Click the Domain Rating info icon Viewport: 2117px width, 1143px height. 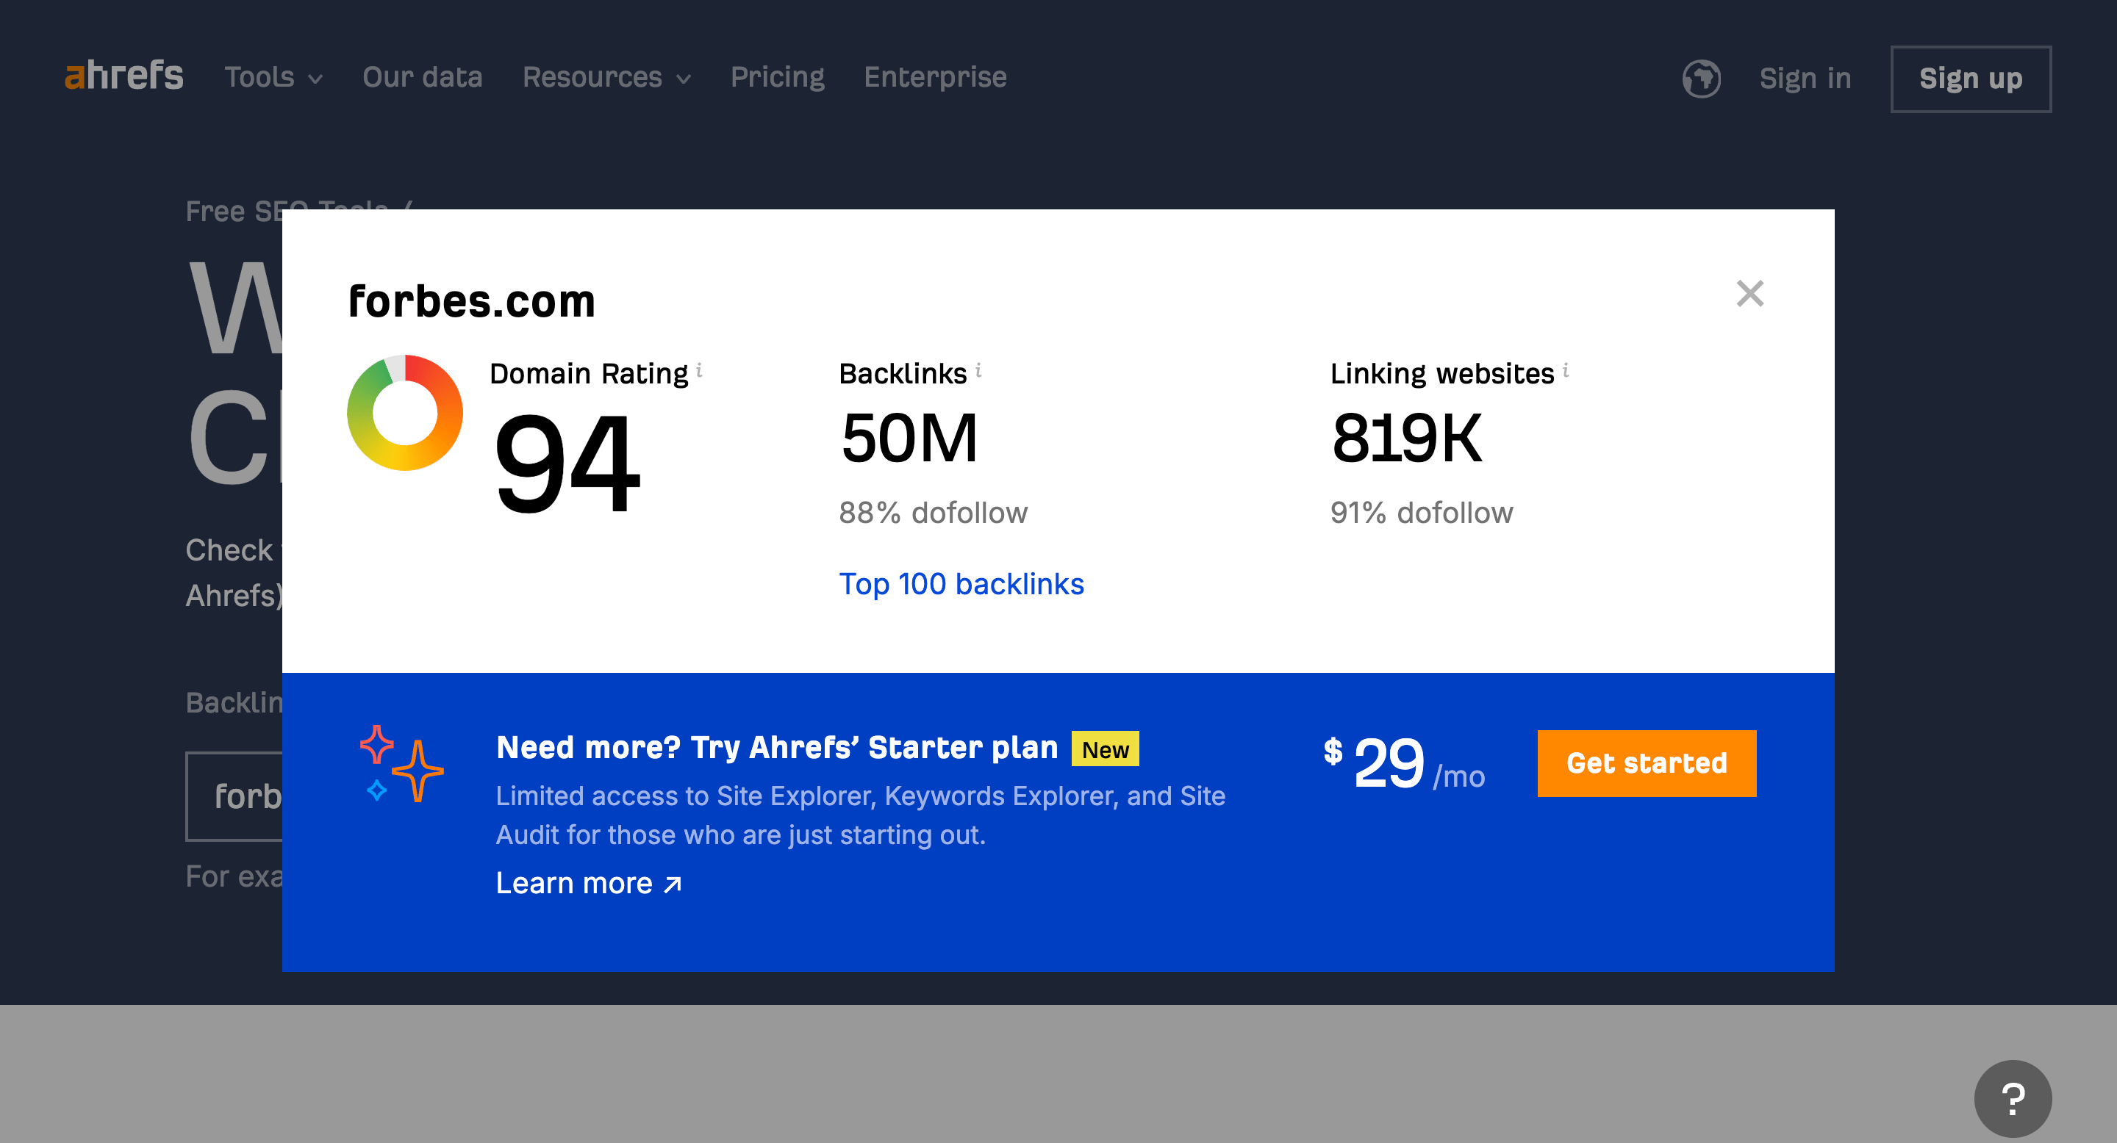(699, 369)
